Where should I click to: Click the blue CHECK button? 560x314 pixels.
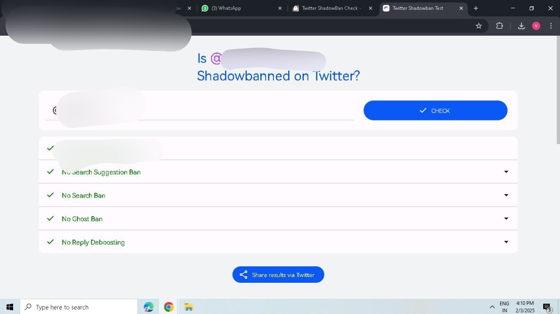click(x=435, y=111)
